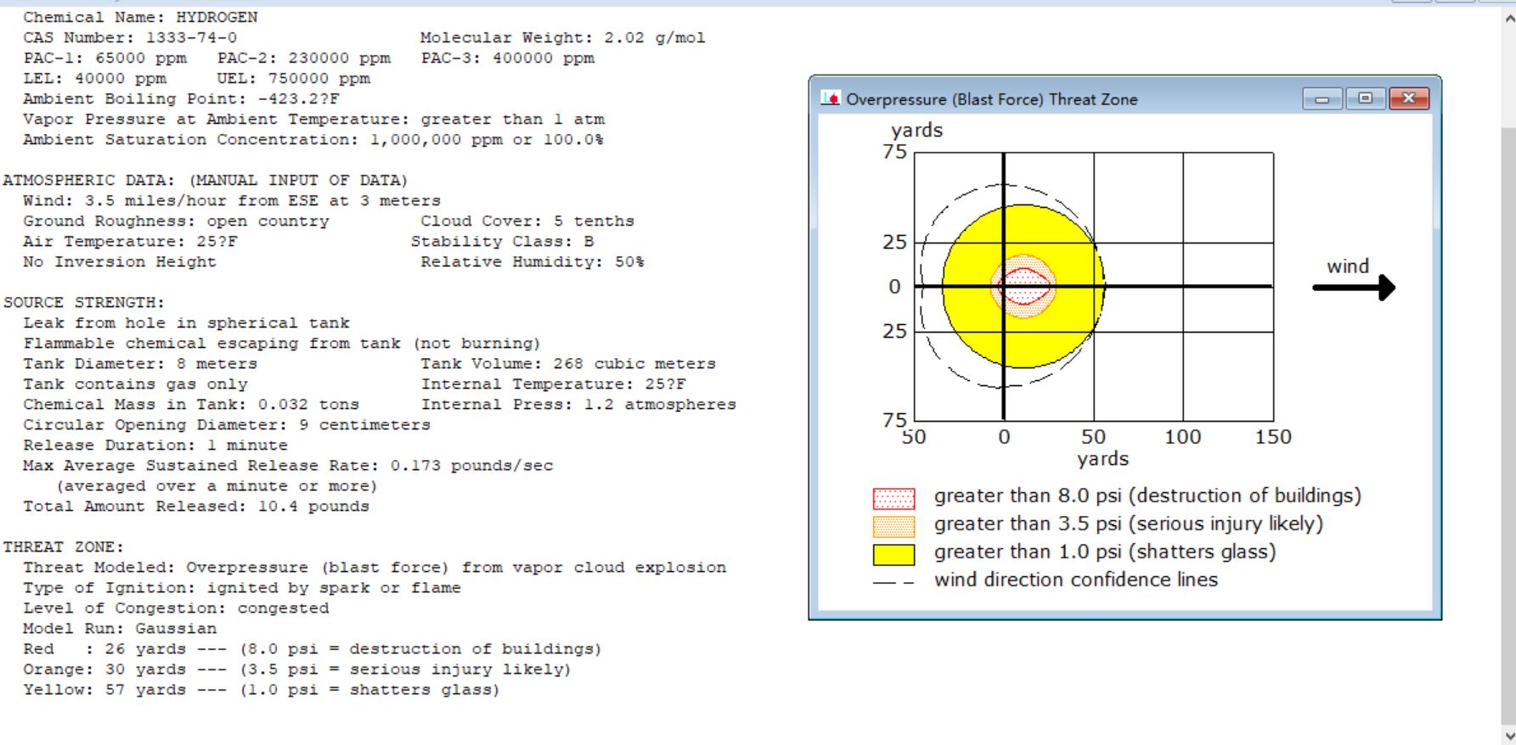1516x745 pixels.
Task: Click "Relative Humidity: 50%" text
Action: click(533, 261)
